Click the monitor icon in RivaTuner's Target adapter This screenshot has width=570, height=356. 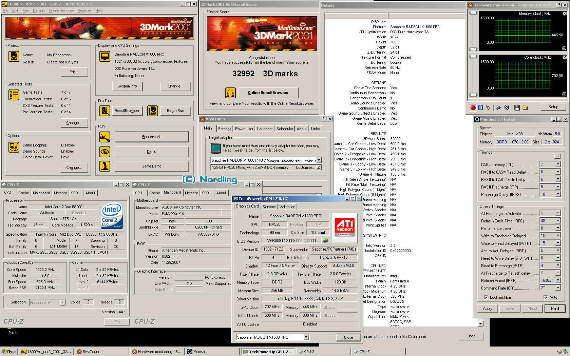216,149
